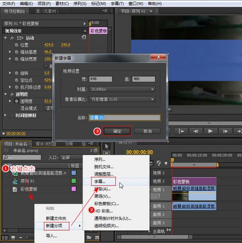
Task: Select the Selection arrow tool in tool panel
Action: (x=106, y=146)
